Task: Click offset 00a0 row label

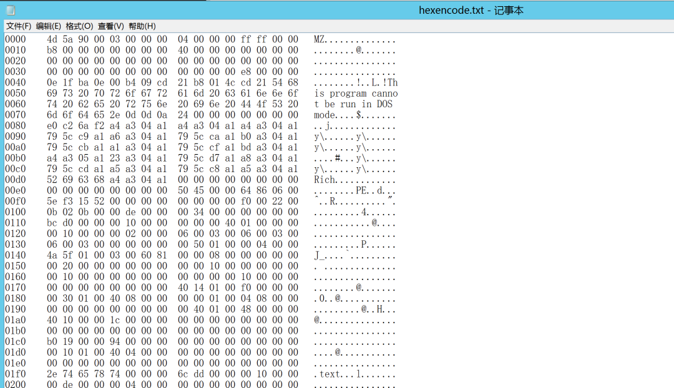Action: 16,147
